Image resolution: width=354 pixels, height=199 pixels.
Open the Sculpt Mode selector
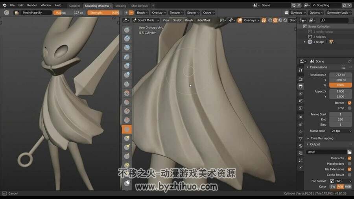click(146, 20)
